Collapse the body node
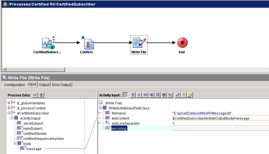Image resolution: width=269 pixels, height=154 pixels. pyautogui.click(x=15, y=143)
